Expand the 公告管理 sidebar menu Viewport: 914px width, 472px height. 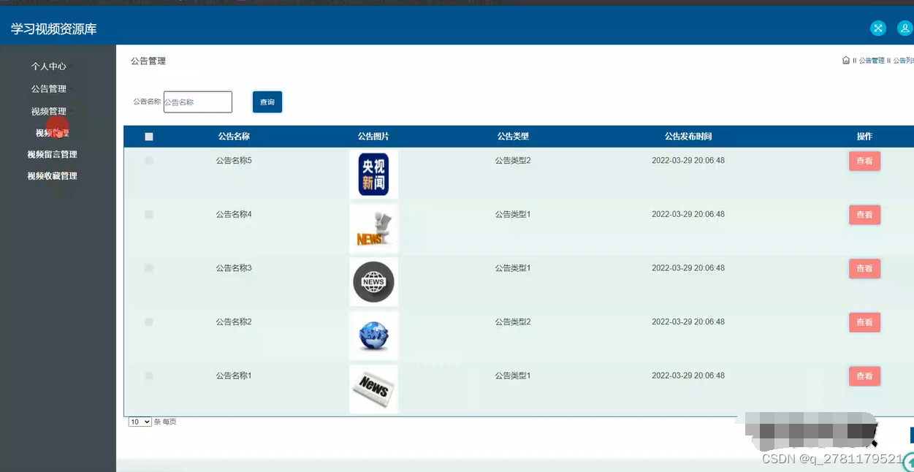[x=48, y=88]
